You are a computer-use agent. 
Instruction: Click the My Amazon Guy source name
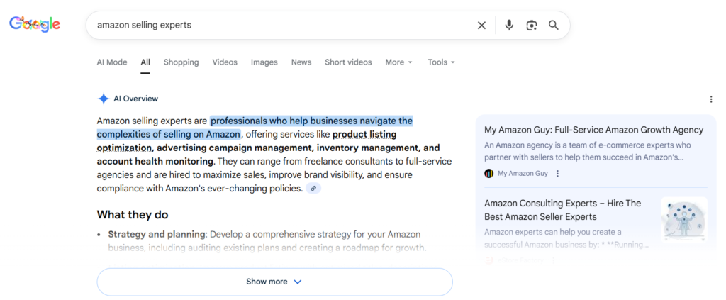click(x=523, y=174)
